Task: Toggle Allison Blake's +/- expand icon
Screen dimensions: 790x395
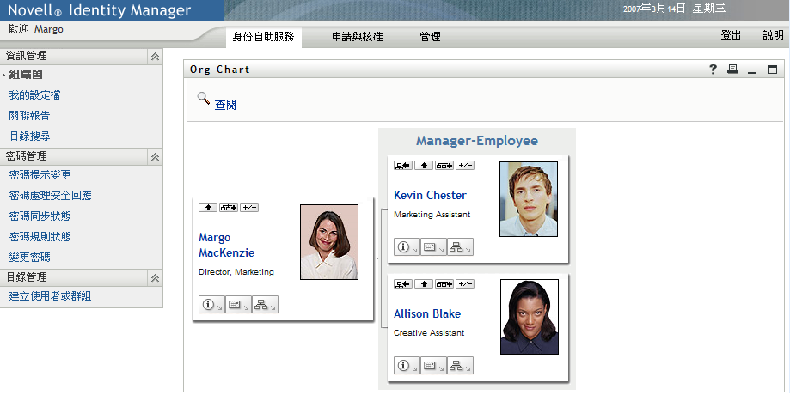Action: coord(464,283)
